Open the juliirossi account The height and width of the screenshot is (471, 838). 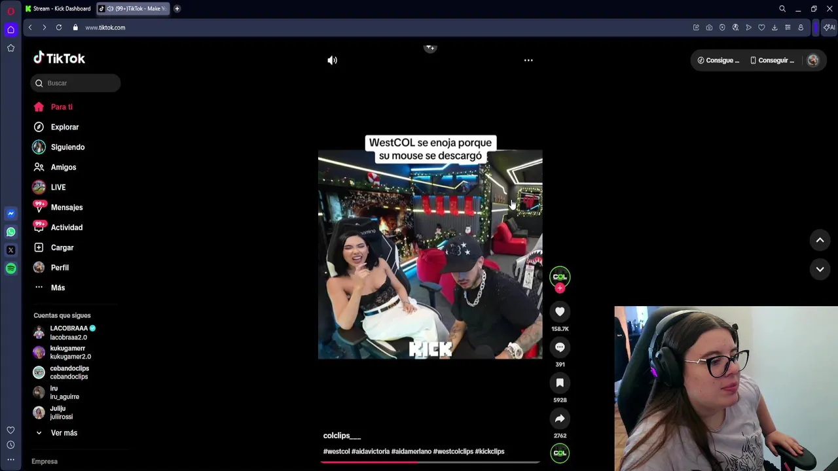(x=61, y=413)
